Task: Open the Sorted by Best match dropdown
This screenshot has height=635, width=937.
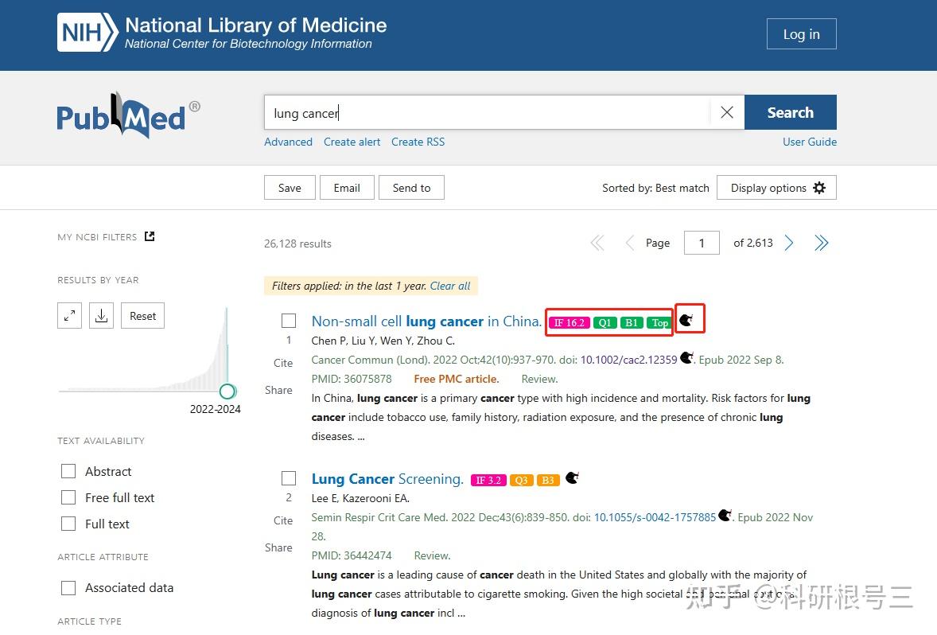Action: coord(655,188)
